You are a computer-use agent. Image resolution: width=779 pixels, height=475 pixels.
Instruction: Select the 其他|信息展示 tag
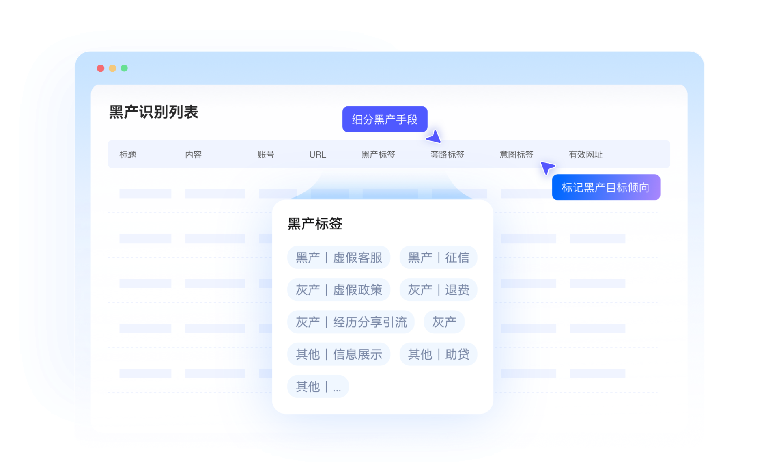click(x=339, y=354)
